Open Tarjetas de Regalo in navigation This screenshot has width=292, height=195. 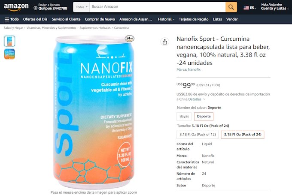coord(194,19)
